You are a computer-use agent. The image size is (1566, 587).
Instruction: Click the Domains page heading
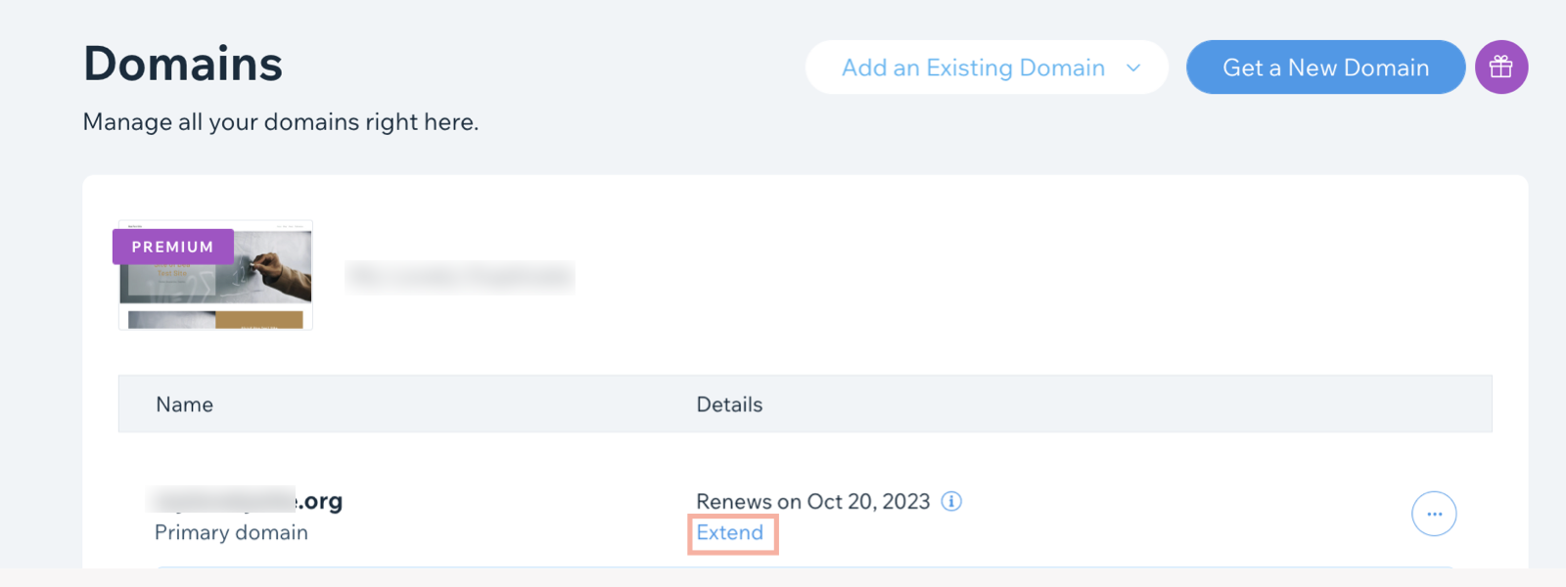183,64
